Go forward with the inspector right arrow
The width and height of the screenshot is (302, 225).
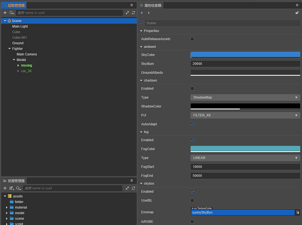[x=149, y=13]
